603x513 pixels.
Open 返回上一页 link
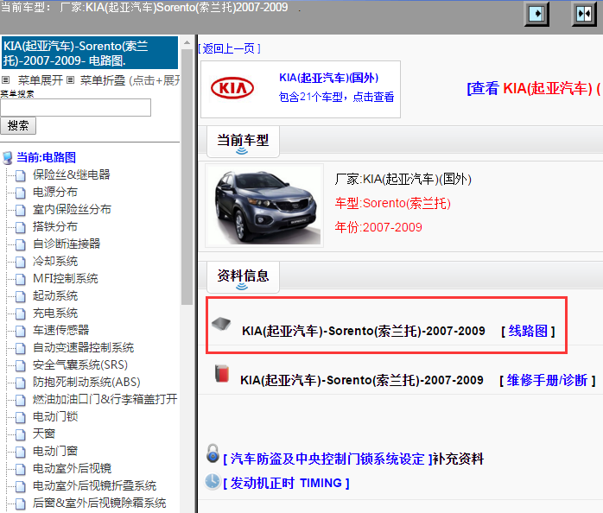click(229, 48)
